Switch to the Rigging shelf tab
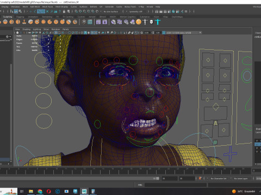 coord(20,17)
